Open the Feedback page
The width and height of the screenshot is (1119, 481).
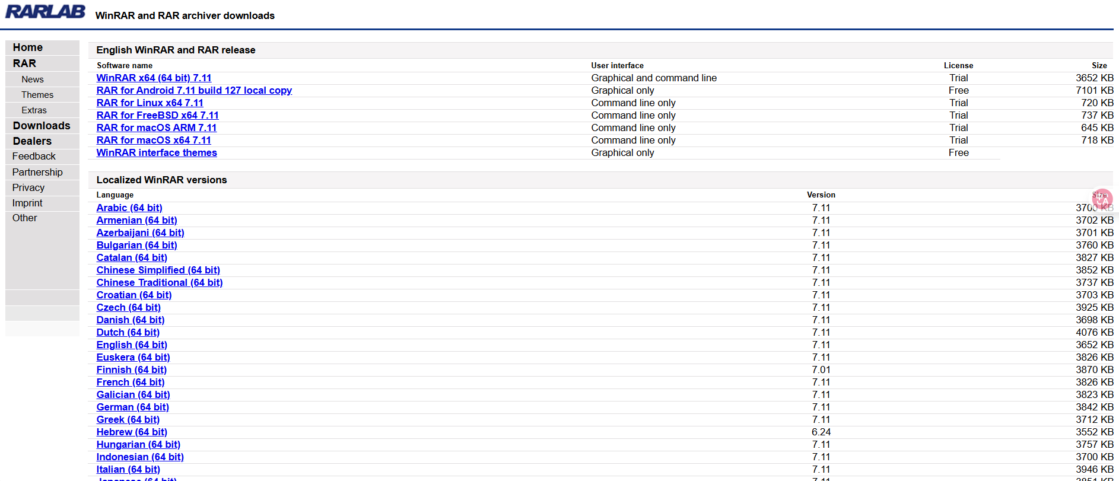coord(34,157)
